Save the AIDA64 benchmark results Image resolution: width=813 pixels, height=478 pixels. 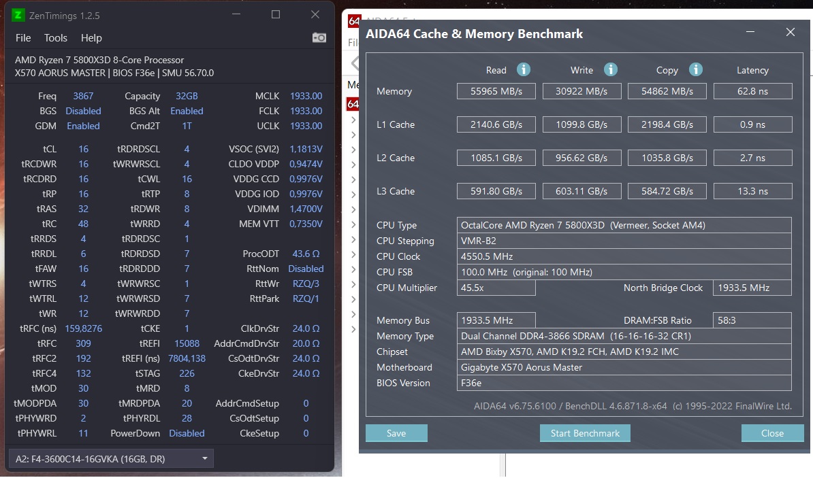(396, 433)
